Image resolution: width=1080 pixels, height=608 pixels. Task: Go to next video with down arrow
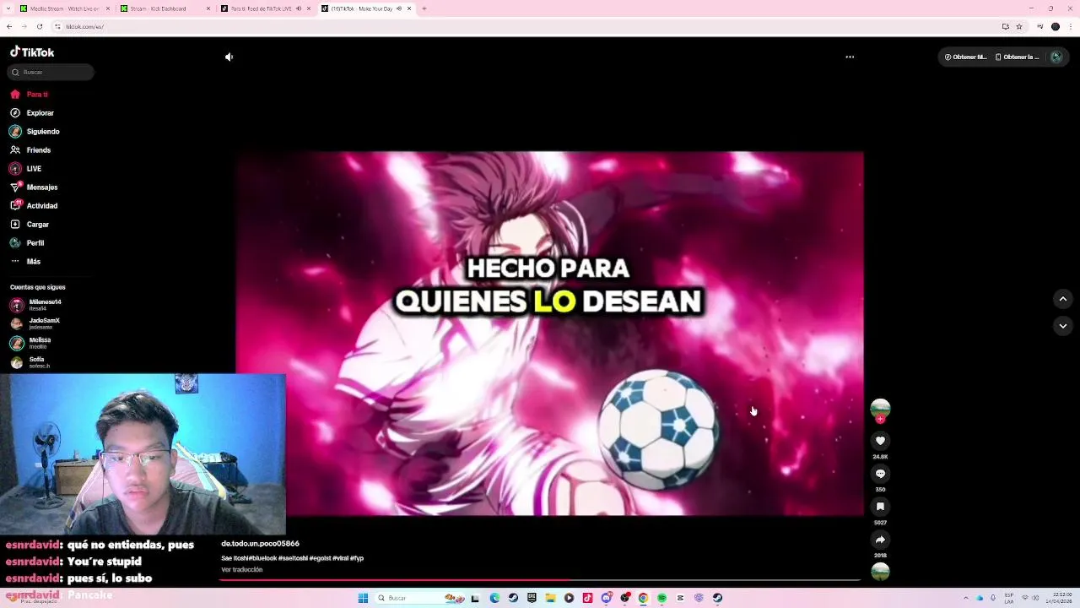point(1063,326)
